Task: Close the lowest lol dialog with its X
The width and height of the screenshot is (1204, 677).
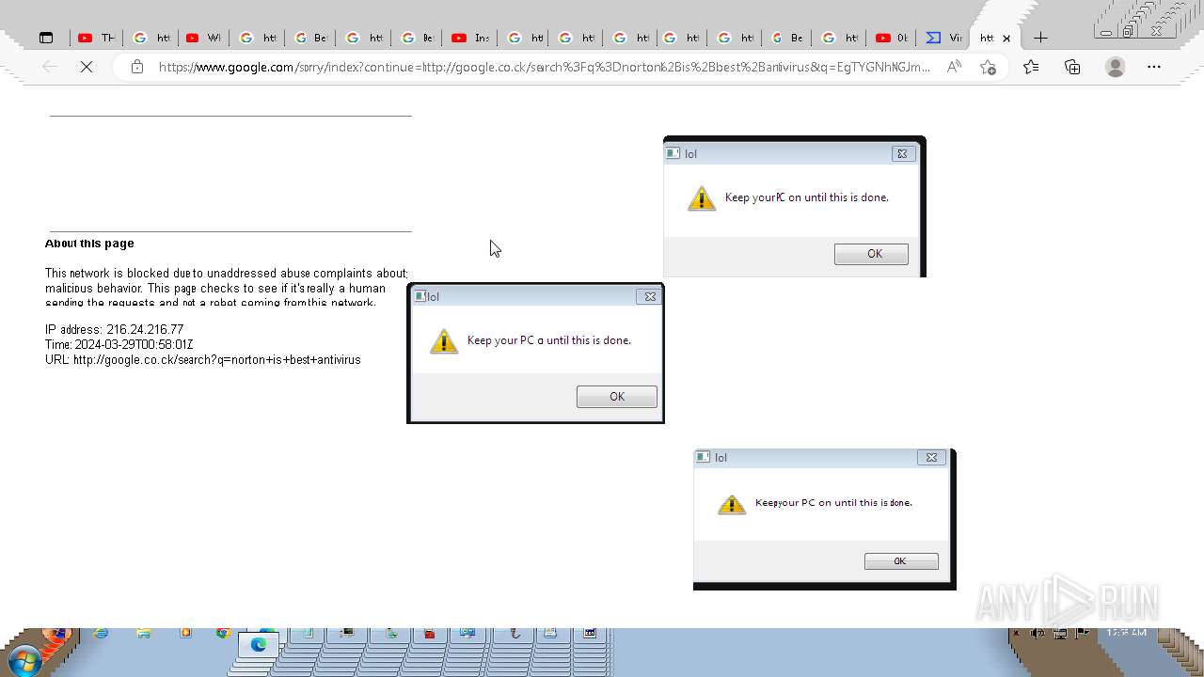Action: (x=931, y=458)
